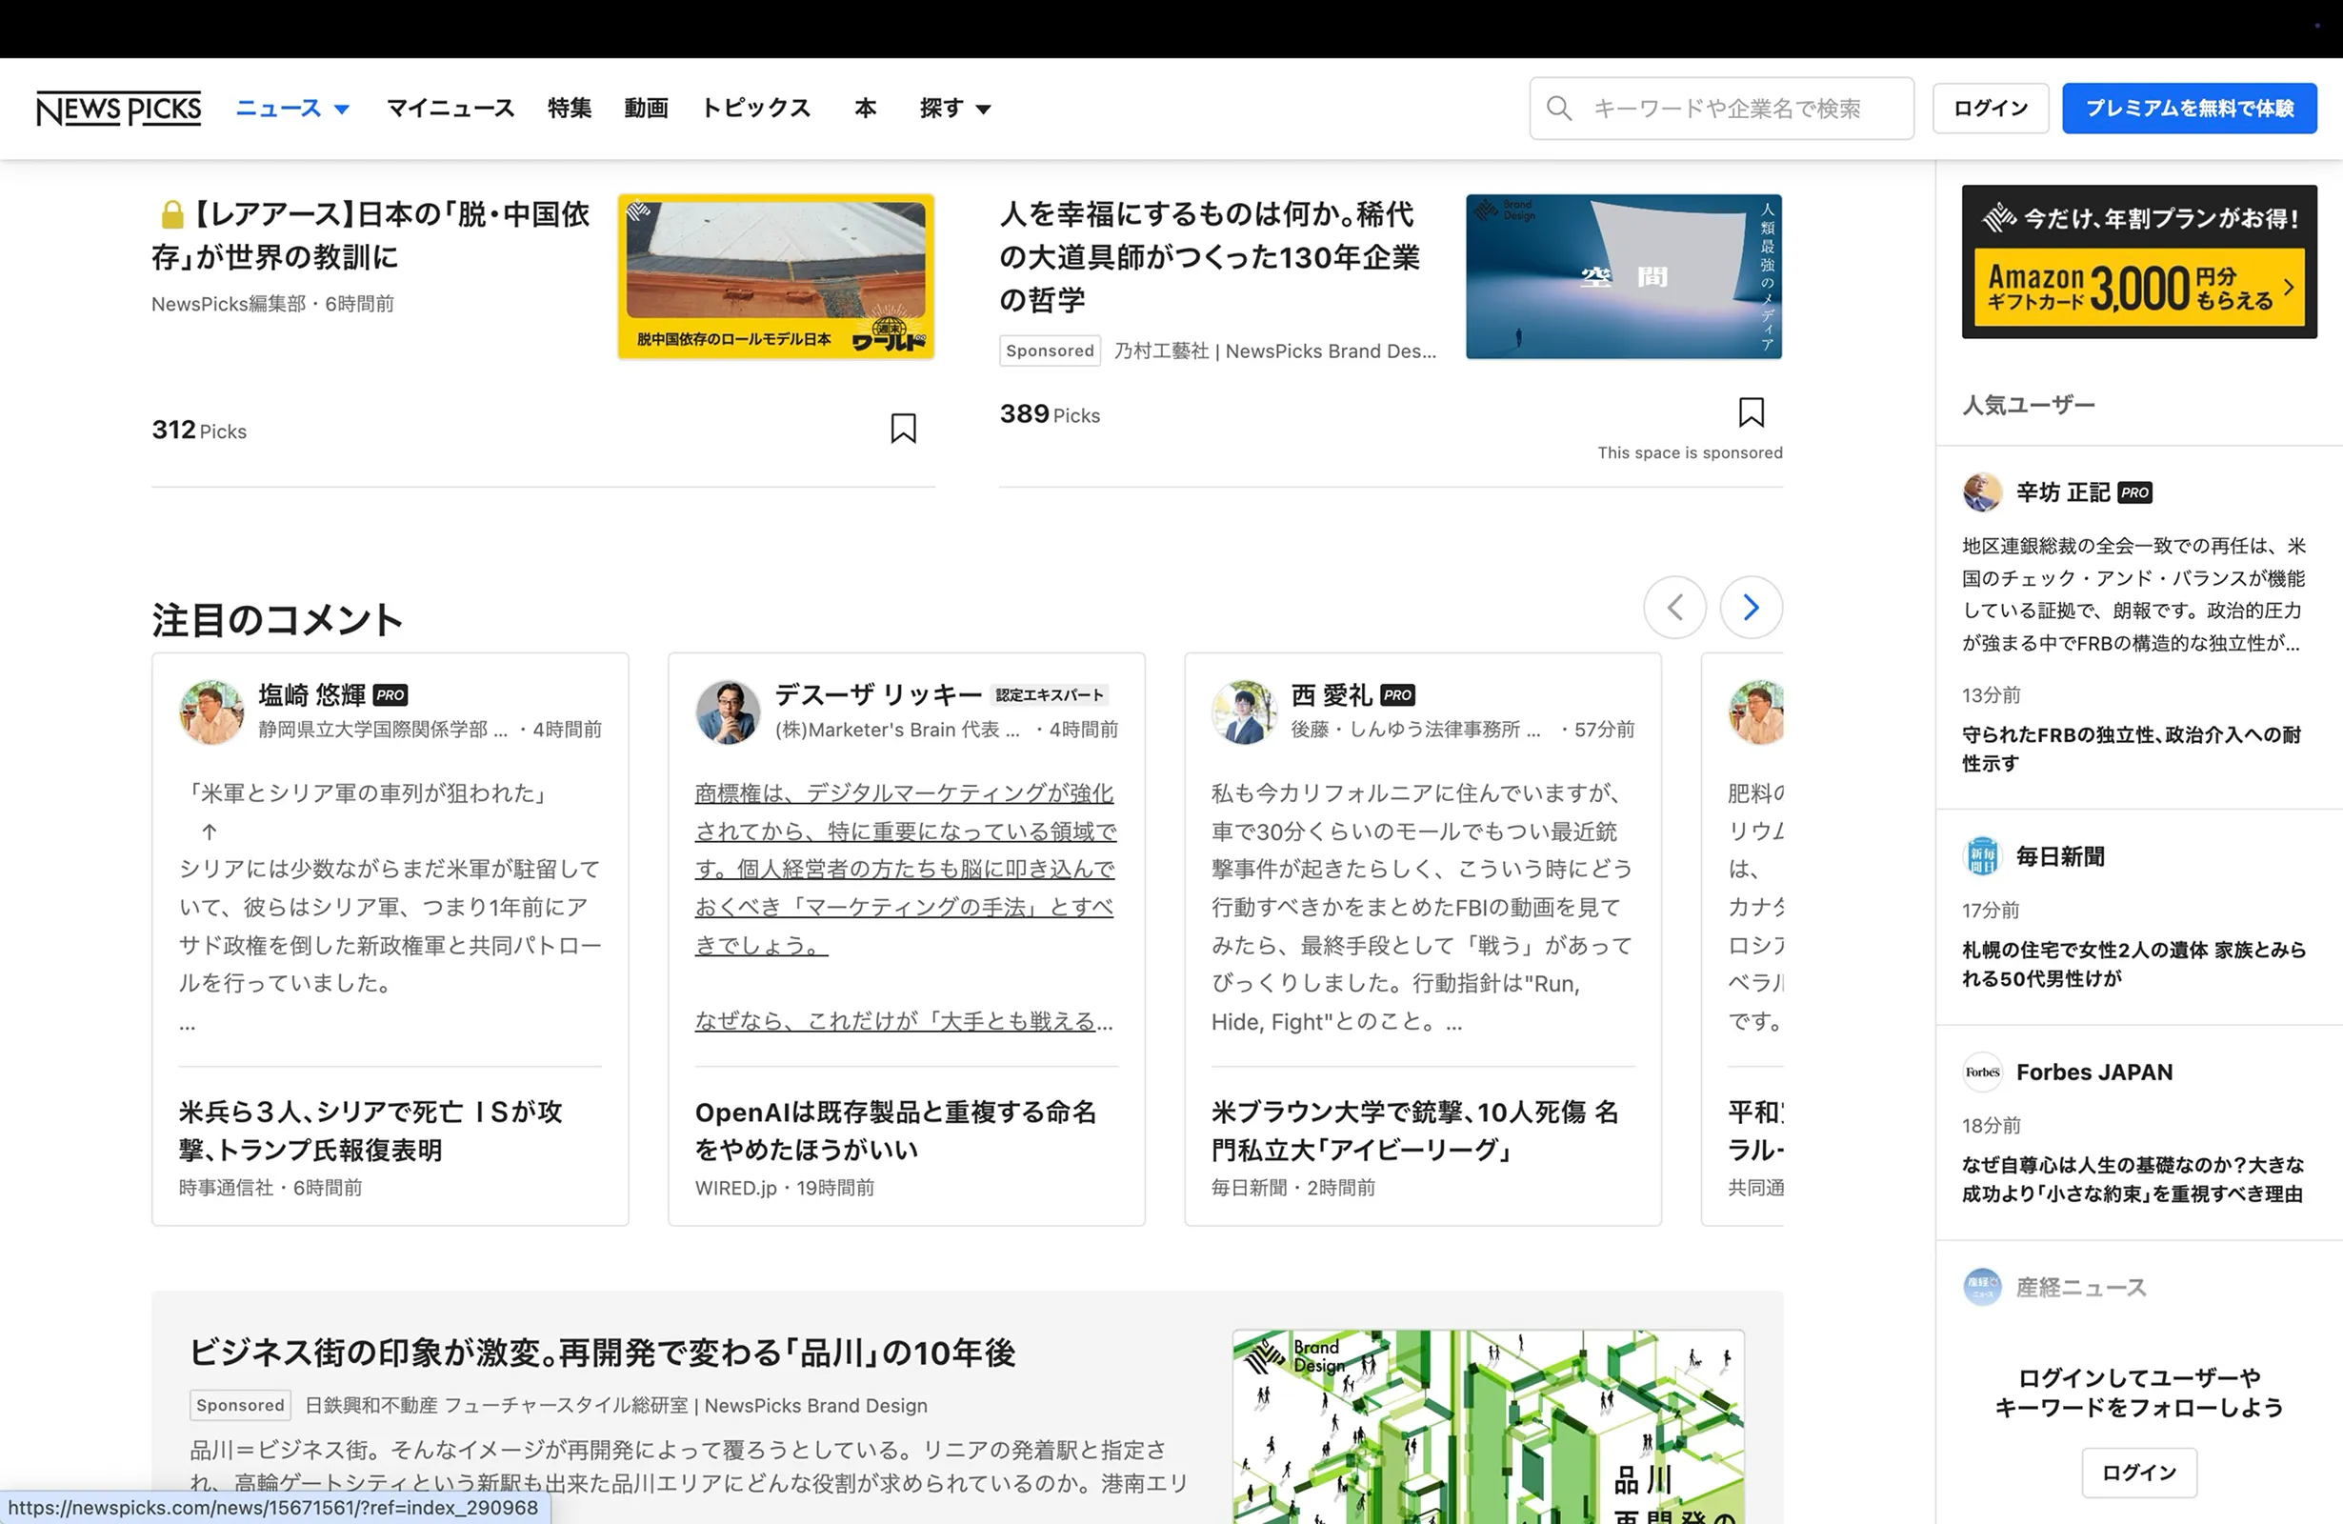Open OpenAIは既存製品と重複する命名 article
Viewport: 2343px width, 1524px height.
(x=895, y=1132)
